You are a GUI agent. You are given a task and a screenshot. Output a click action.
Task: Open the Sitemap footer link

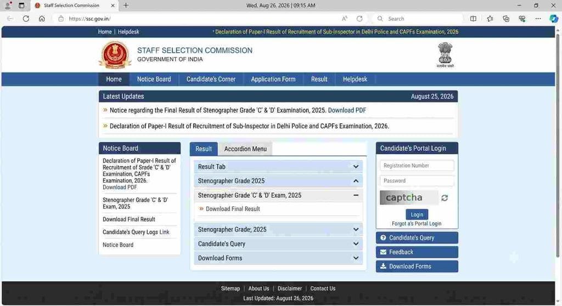(x=230, y=288)
